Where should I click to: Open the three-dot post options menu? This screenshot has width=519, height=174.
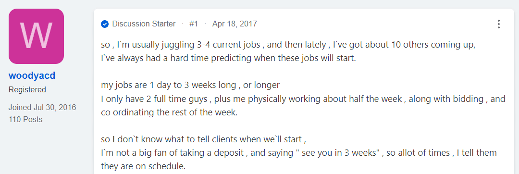tap(498, 24)
